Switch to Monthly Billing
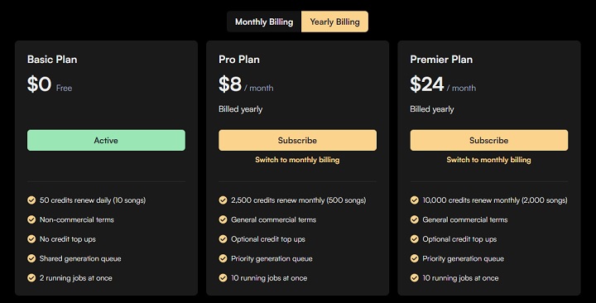 pyautogui.click(x=264, y=22)
